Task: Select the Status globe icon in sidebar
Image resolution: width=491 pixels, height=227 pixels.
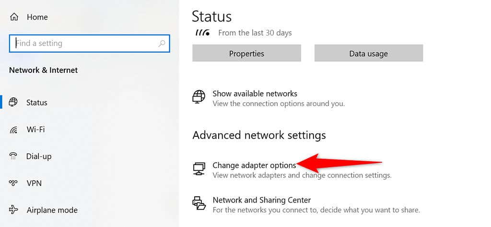Action: point(13,102)
